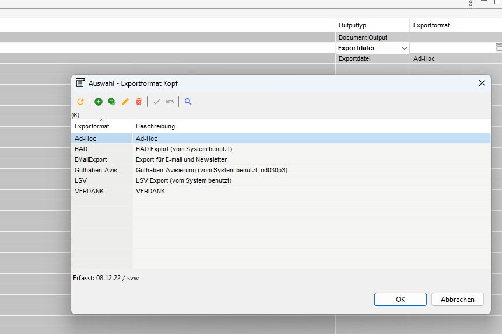Confirm selection with the OK button

click(400, 299)
